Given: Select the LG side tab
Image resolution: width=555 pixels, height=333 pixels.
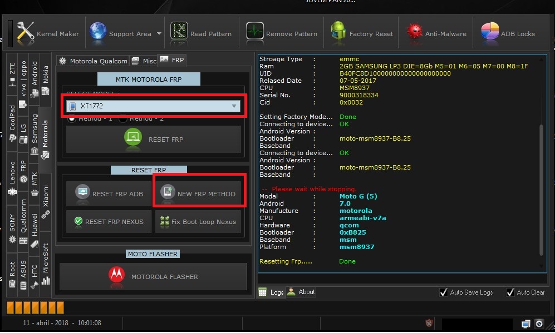Looking at the screenshot, I should point(23,133).
